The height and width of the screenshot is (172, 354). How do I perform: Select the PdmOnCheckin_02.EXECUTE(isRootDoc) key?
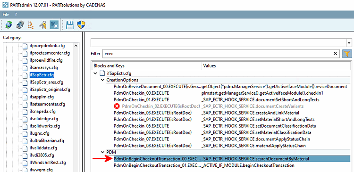pyautogui.click(x=161, y=106)
